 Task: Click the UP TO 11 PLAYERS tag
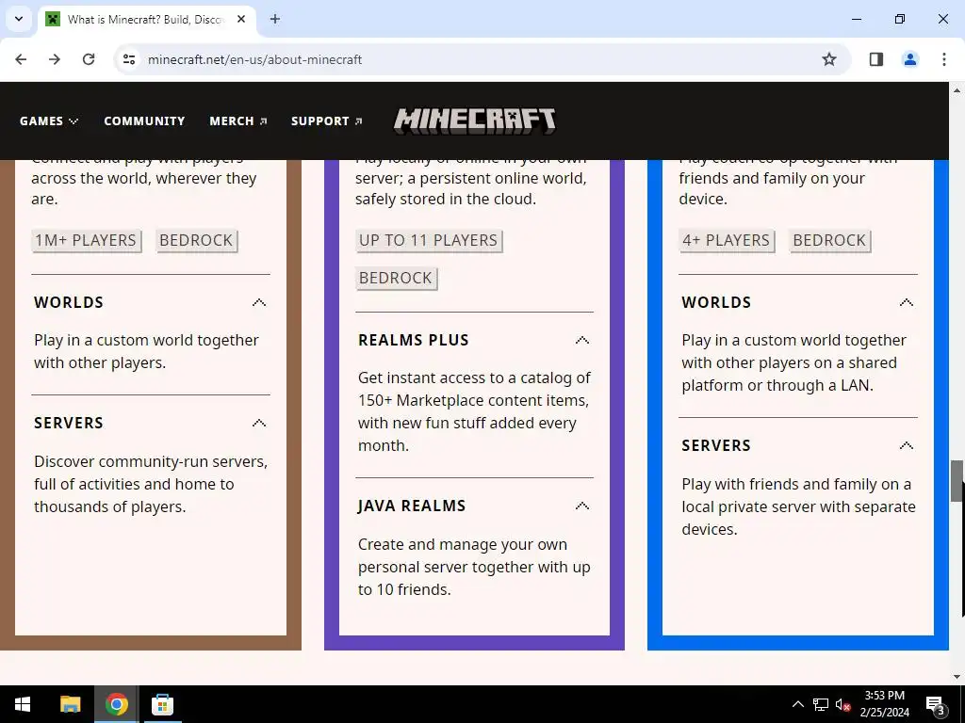(x=429, y=240)
